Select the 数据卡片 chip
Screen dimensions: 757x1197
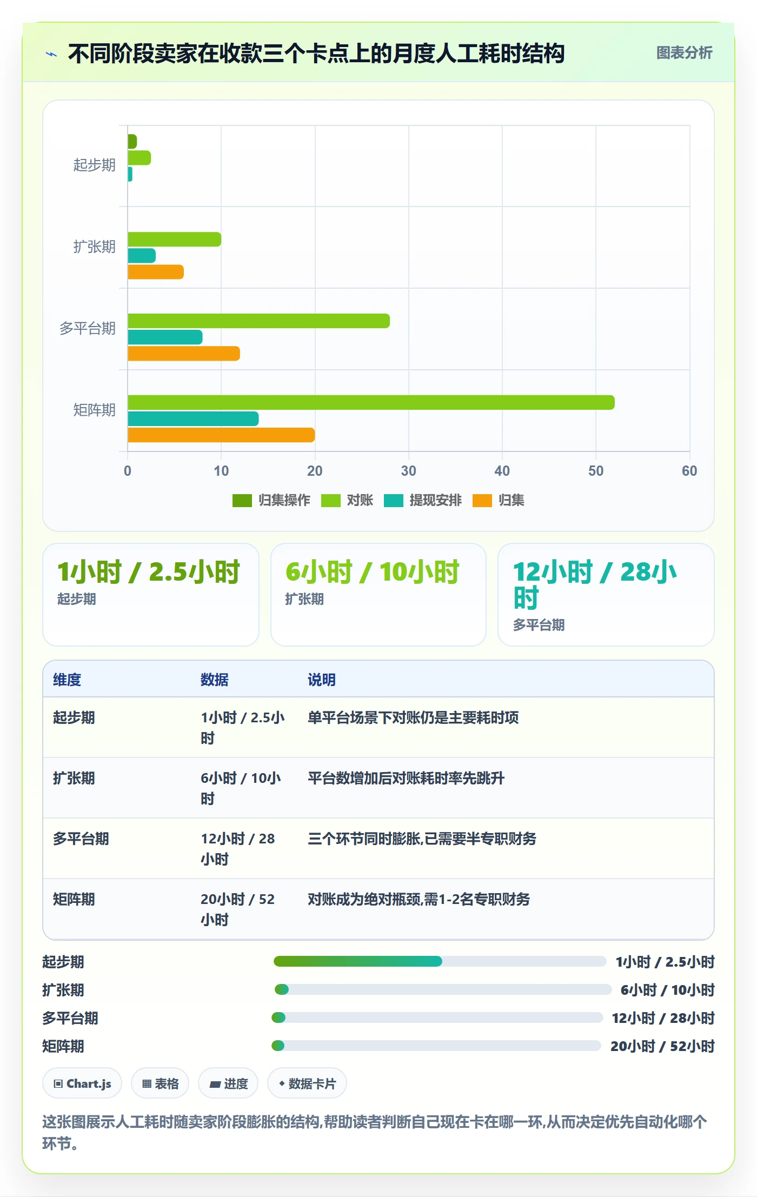click(307, 1083)
